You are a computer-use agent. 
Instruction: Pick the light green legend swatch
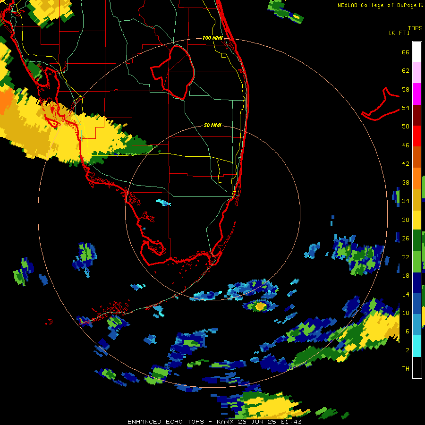tap(417, 262)
